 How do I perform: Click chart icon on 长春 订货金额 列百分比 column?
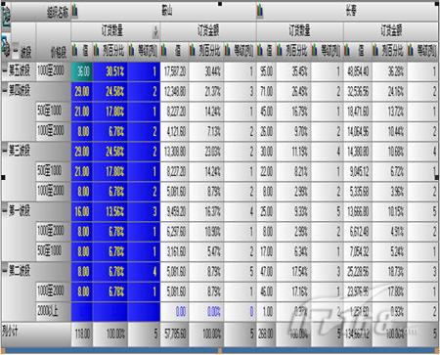[x=375, y=51]
